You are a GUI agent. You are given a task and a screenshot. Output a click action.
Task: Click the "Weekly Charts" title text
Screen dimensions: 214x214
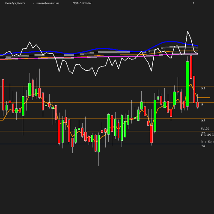15,3
